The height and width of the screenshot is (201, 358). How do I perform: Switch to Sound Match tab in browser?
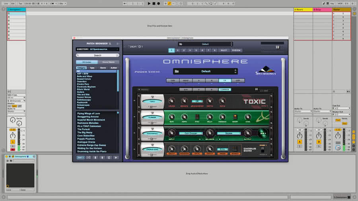tap(109, 62)
